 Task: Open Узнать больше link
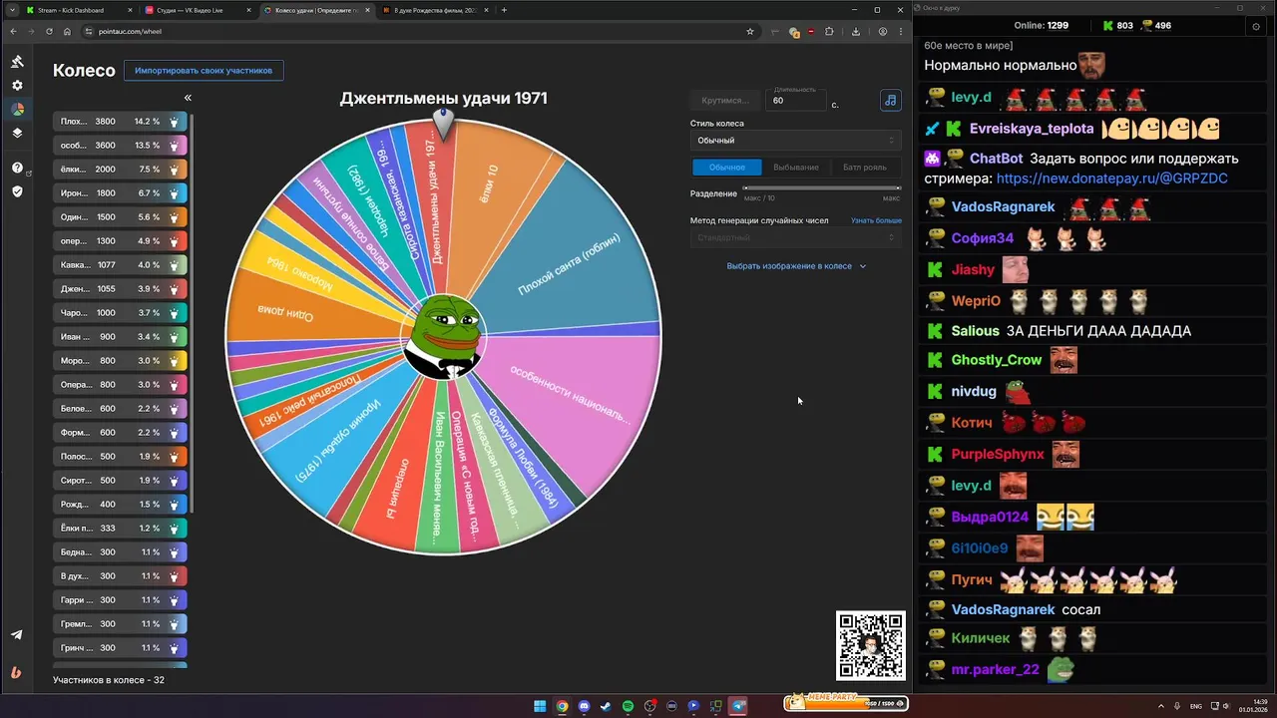pos(876,220)
